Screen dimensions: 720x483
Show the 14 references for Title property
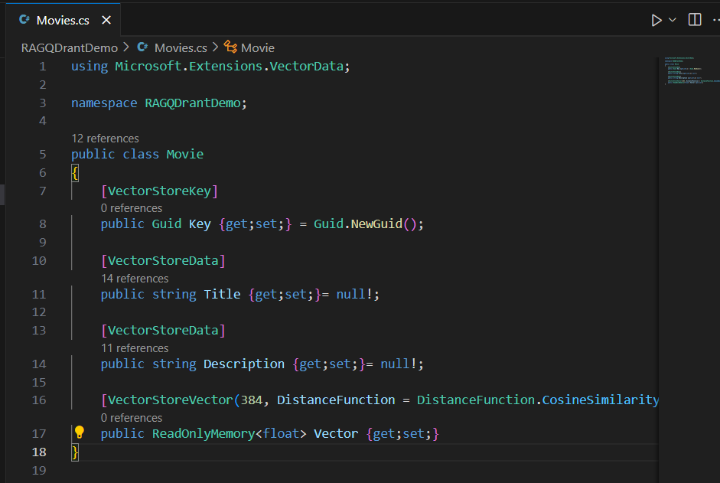[x=135, y=279]
